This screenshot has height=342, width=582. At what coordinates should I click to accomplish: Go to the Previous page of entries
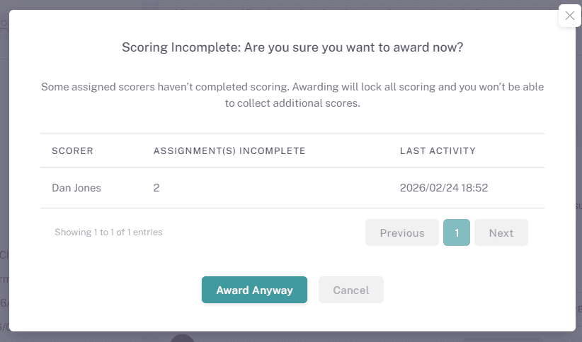(x=402, y=232)
